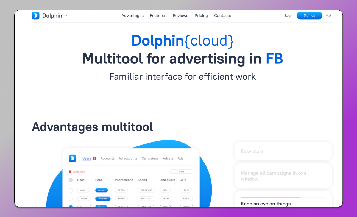This screenshot has width=357, height=217.
Task: Click the Role column header
Action: coord(99,180)
